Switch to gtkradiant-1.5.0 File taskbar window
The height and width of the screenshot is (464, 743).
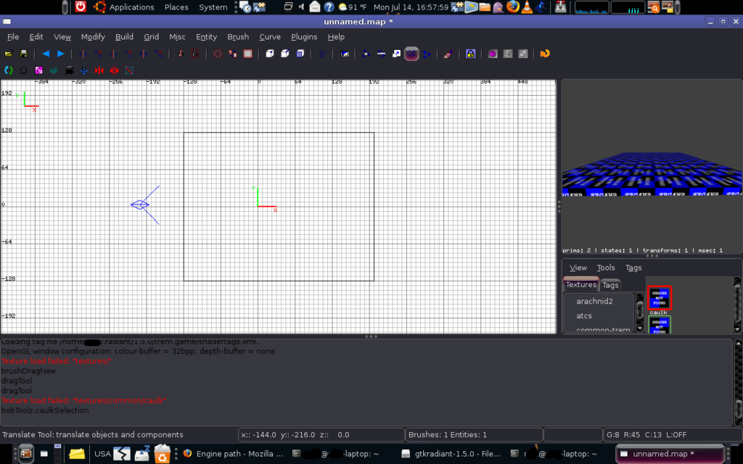click(451, 454)
